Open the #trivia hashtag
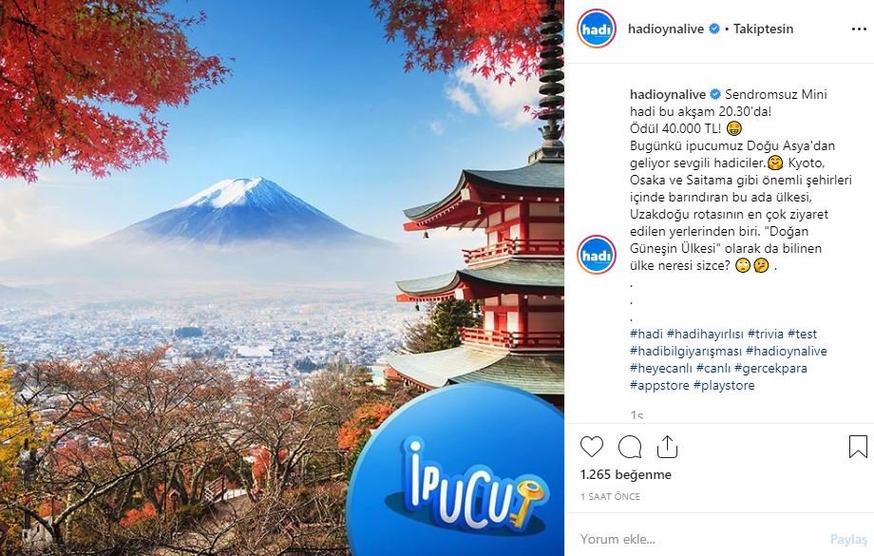 tap(766, 334)
